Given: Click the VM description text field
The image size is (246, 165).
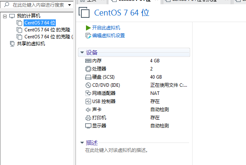Looking at the screenshot, I should [117, 150].
